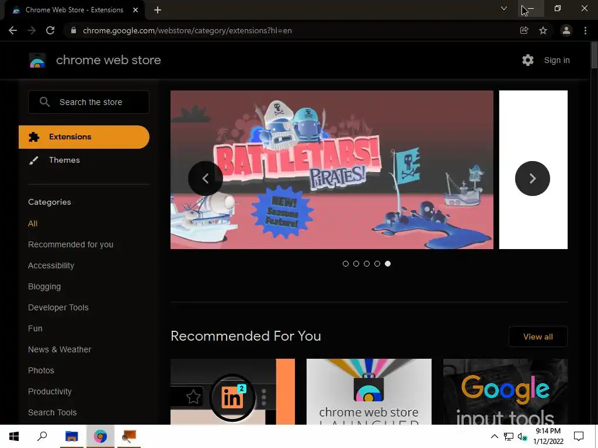Open the orange magnifier taskbar app

click(x=129, y=436)
